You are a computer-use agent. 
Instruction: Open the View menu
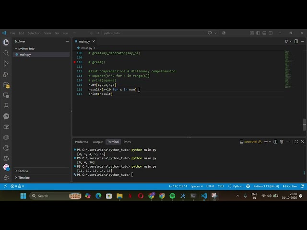(x=47, y=33)
